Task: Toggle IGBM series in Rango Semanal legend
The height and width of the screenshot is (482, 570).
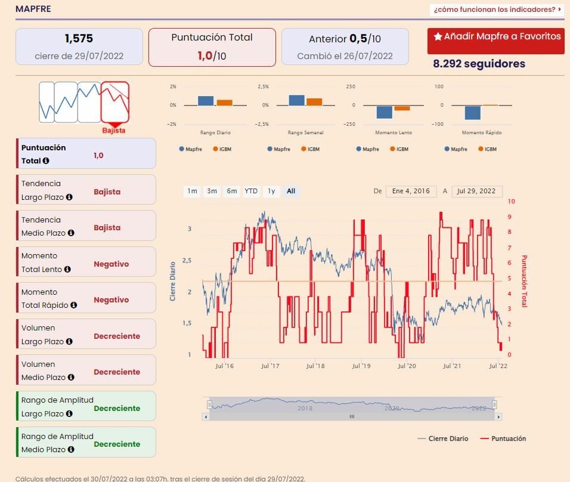Action: (311, 149)
